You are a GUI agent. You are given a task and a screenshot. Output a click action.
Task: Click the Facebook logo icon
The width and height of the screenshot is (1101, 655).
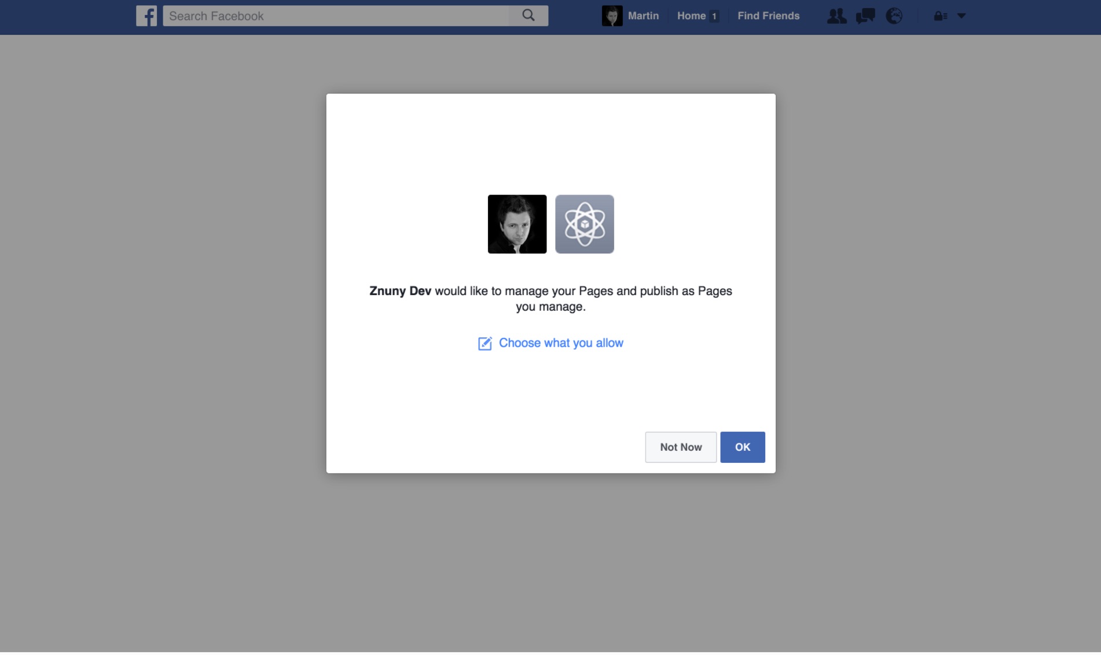point(146,16)
